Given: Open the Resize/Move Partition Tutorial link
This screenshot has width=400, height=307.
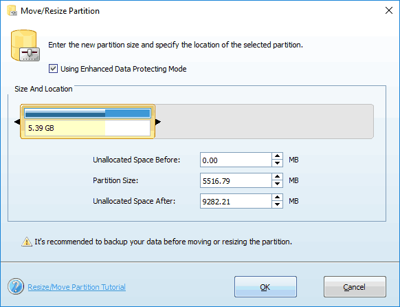Looking at the screenshot, I should pyautogui.click(x=76, y=287).
